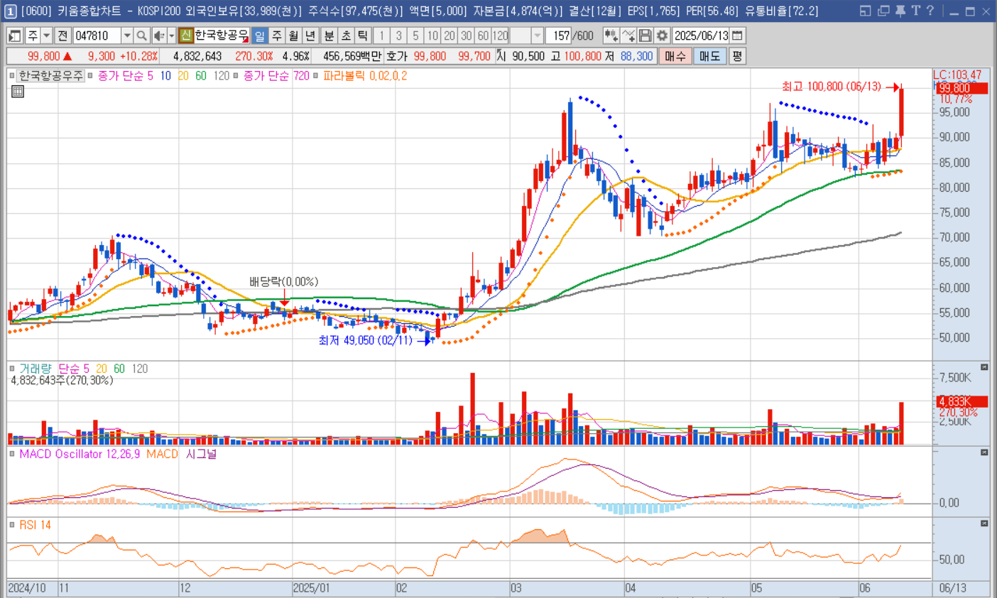Viewport: 997px width, 598px height.
Task: Expand the stock code 047810 dropdown
Action: point(127,36)
